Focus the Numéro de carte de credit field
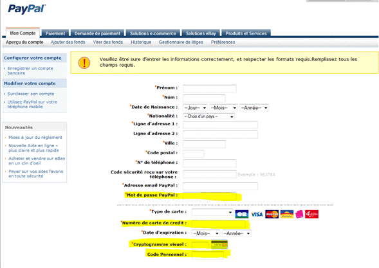 219,224
